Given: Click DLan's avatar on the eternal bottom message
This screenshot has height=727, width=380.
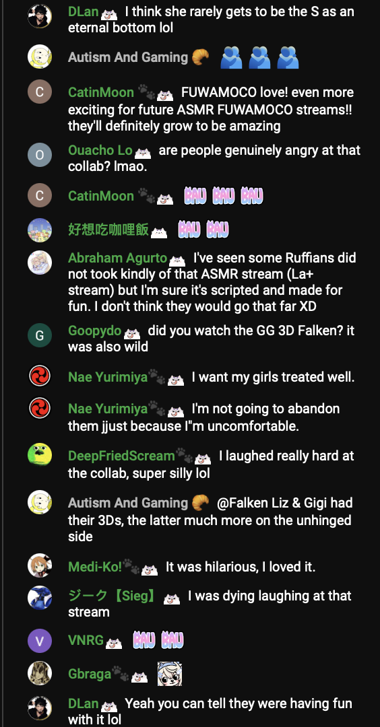Looking at the screenshot, I should tap(40, 16).
